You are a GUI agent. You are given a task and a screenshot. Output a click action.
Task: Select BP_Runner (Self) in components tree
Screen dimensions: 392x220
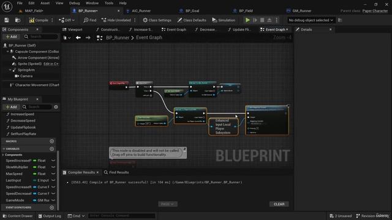(22, 45)
